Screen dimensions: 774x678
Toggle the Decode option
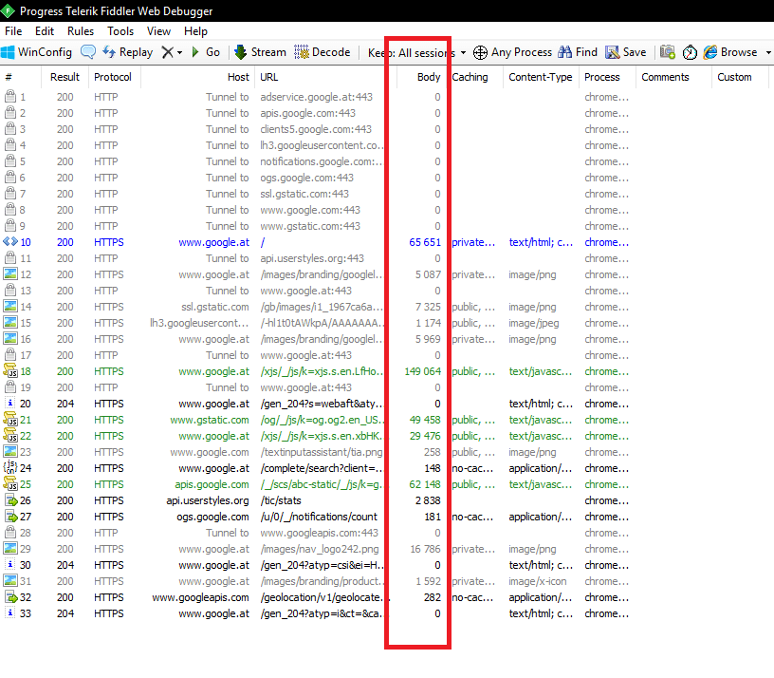(x=322, y=52)
